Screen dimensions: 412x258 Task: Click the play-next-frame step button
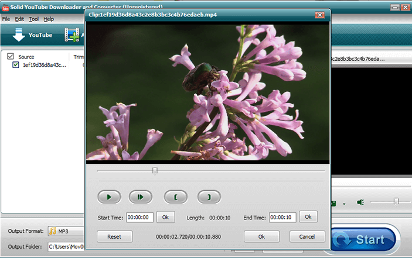point(141,197)
